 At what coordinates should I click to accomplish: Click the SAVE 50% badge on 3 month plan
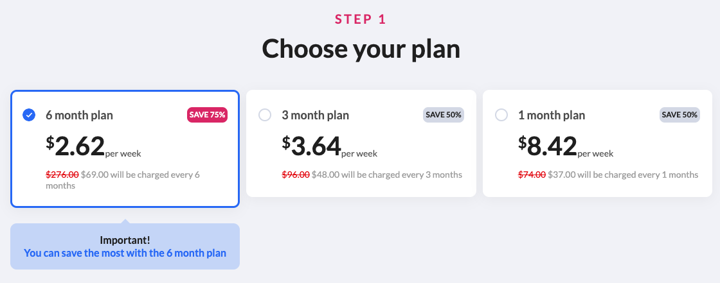tap(444, 115)
